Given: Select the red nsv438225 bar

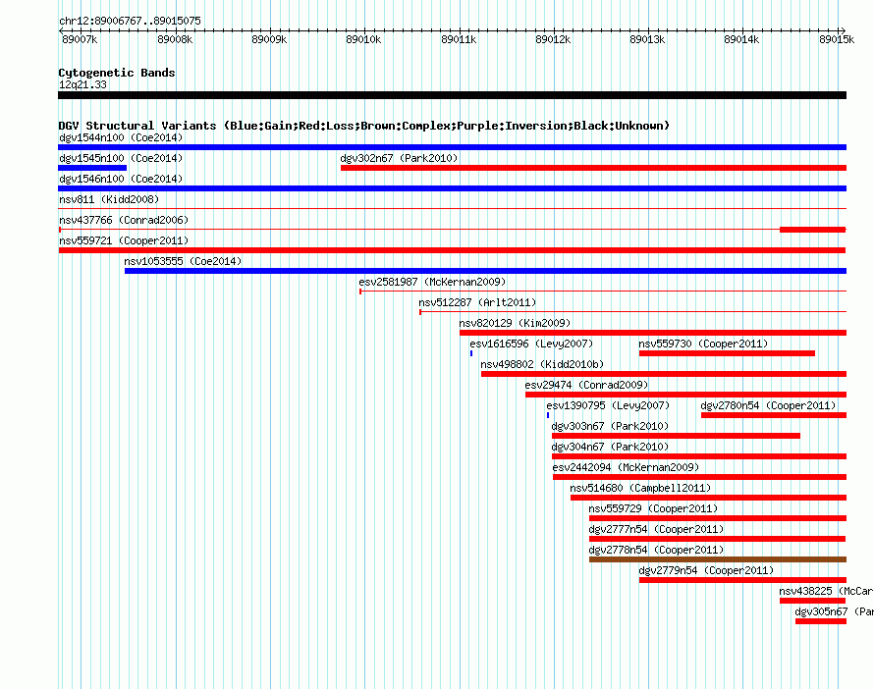Looking at the screenshot, I should point(813,601).
